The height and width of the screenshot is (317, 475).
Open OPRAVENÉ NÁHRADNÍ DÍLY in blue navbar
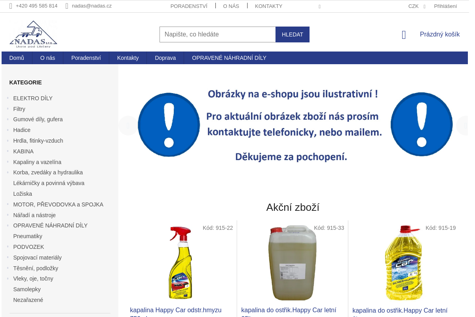229,58
